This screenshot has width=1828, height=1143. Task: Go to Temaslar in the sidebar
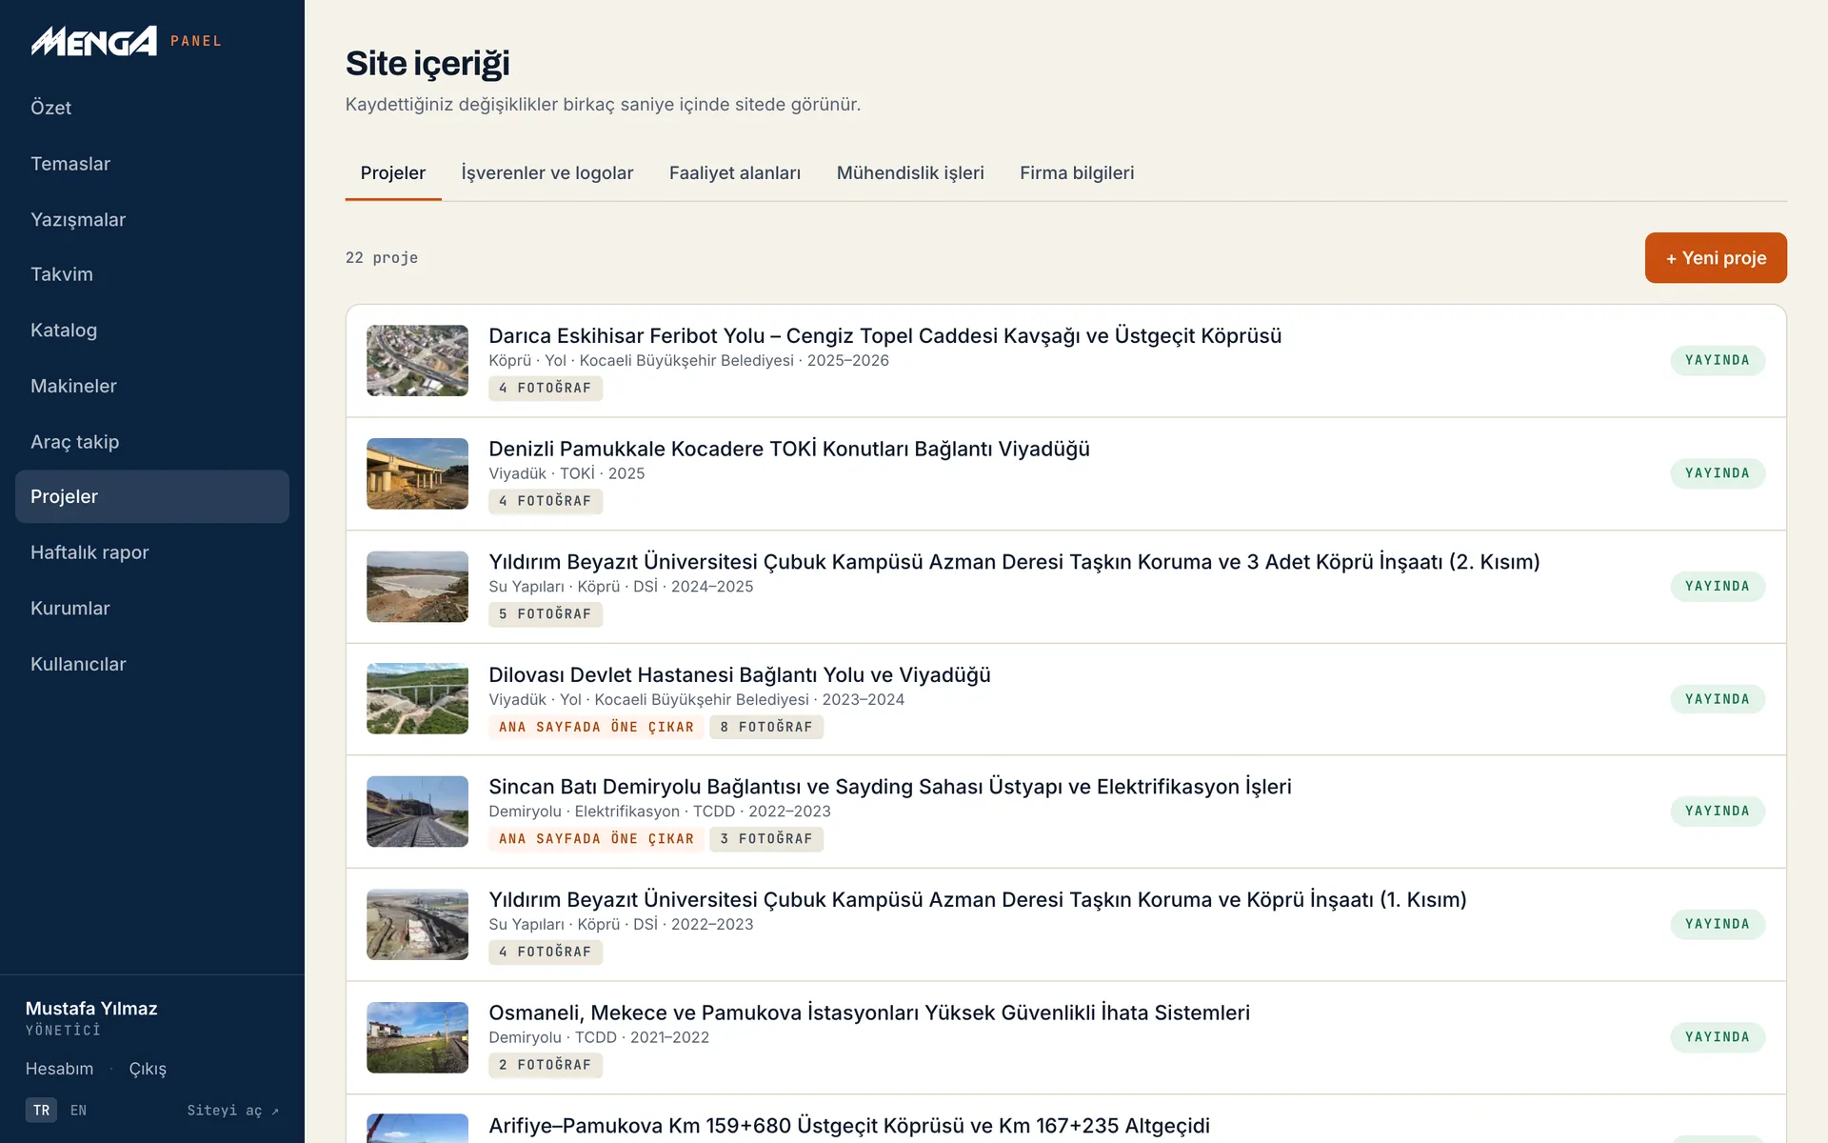pos(152,164)
